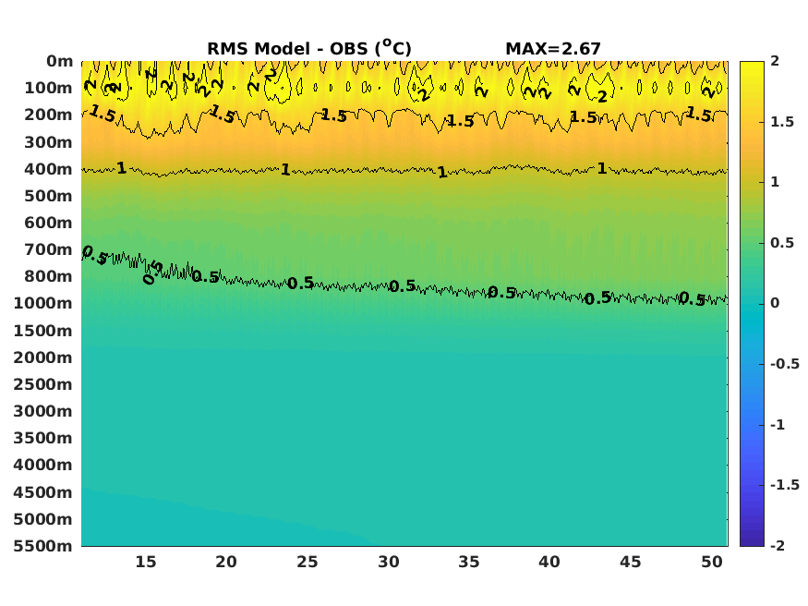Select the x-axis tick label "40"
The height and width of the screenshot is (606, 808).
click(549, 562)
